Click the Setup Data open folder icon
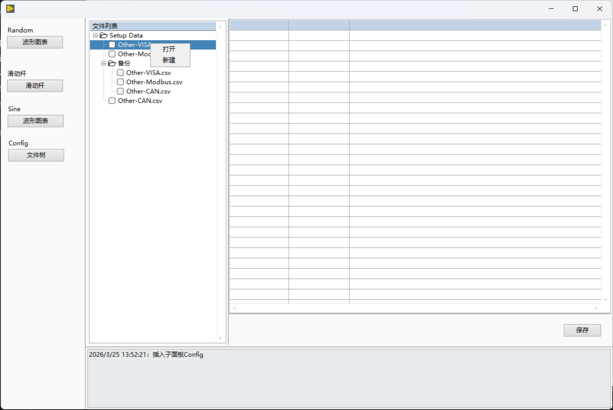Viewport: 613px width, 410px height. [104, 36]
